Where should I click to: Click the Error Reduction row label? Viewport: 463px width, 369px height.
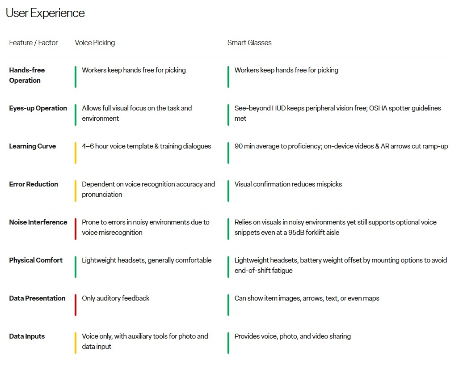tap(34, 184)
